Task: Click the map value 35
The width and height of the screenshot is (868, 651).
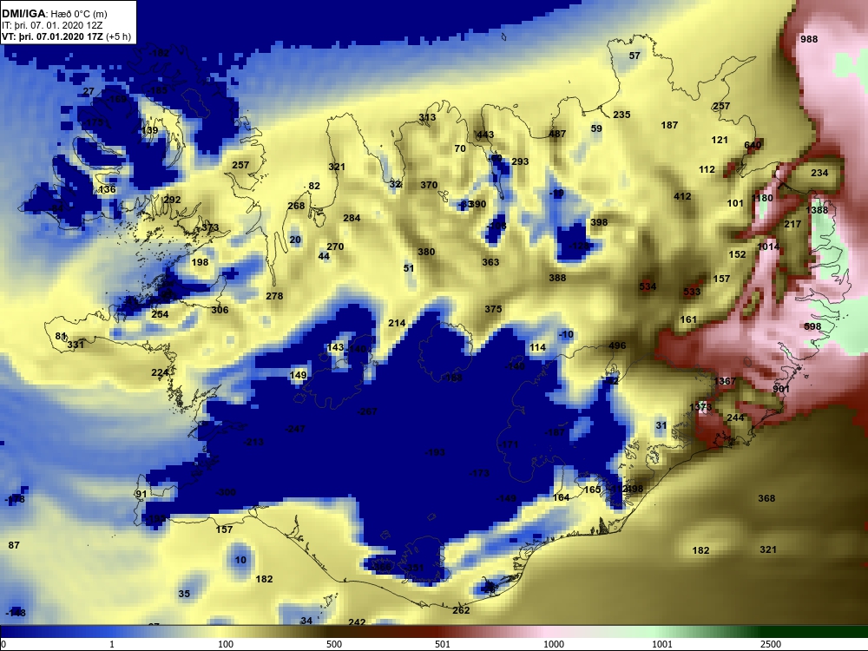Action: pos(184,594)
